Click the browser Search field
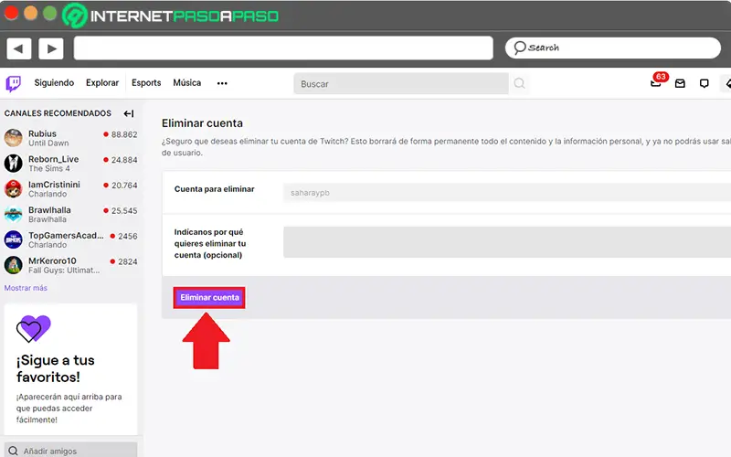Viewport: 731px width, 457px height. [613, 48]
